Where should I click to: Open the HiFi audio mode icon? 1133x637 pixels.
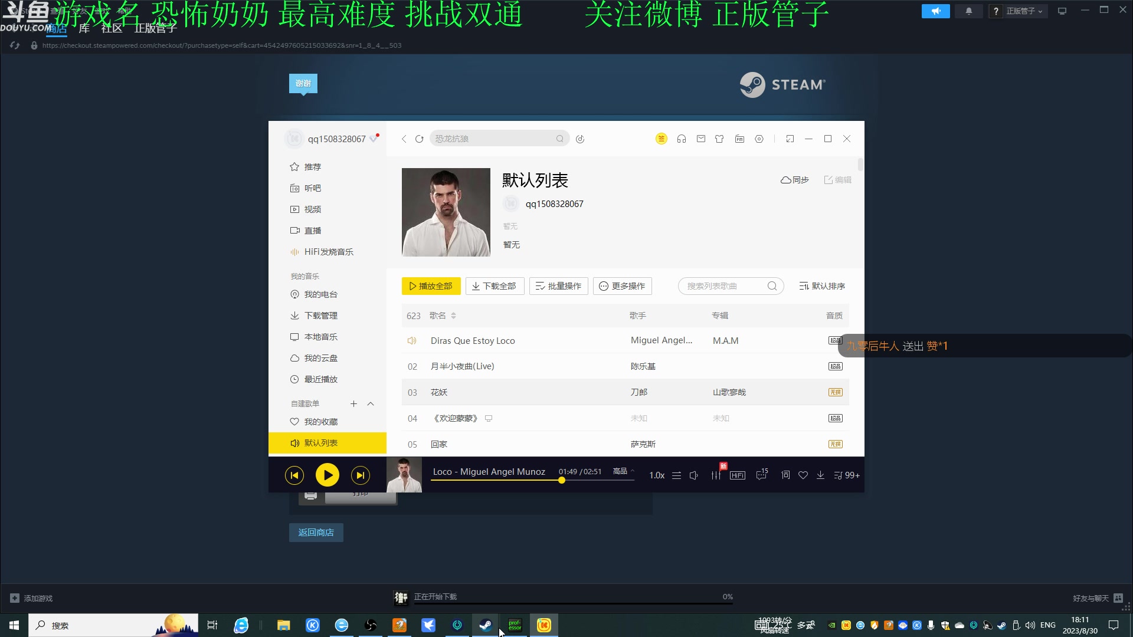tap(738, 475)
